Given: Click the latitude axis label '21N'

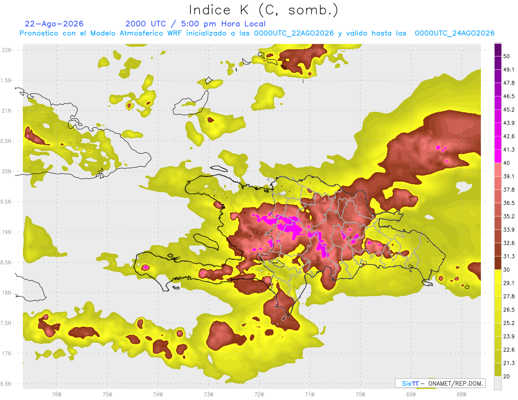Looking at the screenshot, I should pyautogui.click(x=6, y=111).
